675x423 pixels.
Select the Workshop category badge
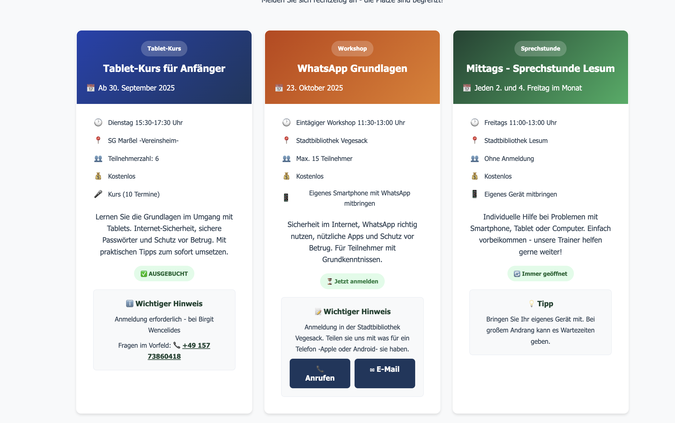[352, 48]
